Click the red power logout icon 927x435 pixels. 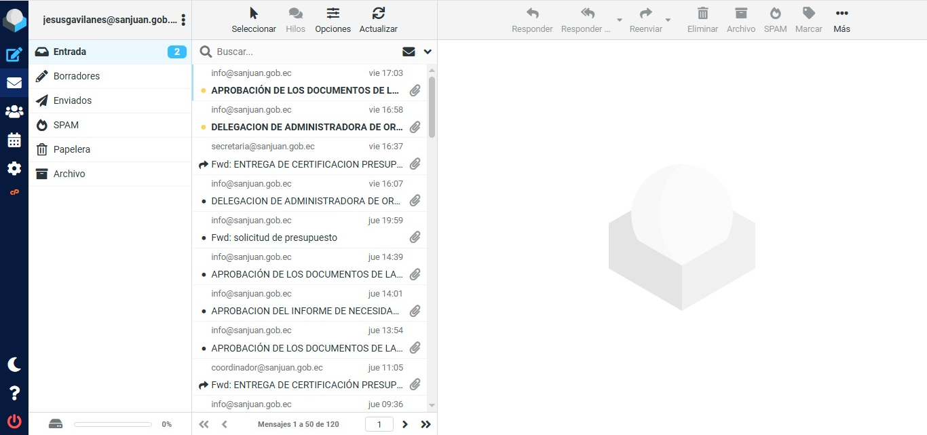pyautogui.click(x=14, y=421)
